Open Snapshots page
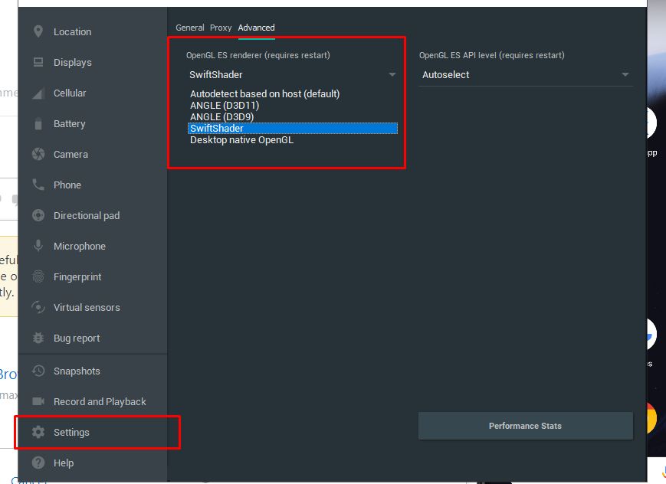666x484 pixels. pyautogui.click(x=93, y=371)
